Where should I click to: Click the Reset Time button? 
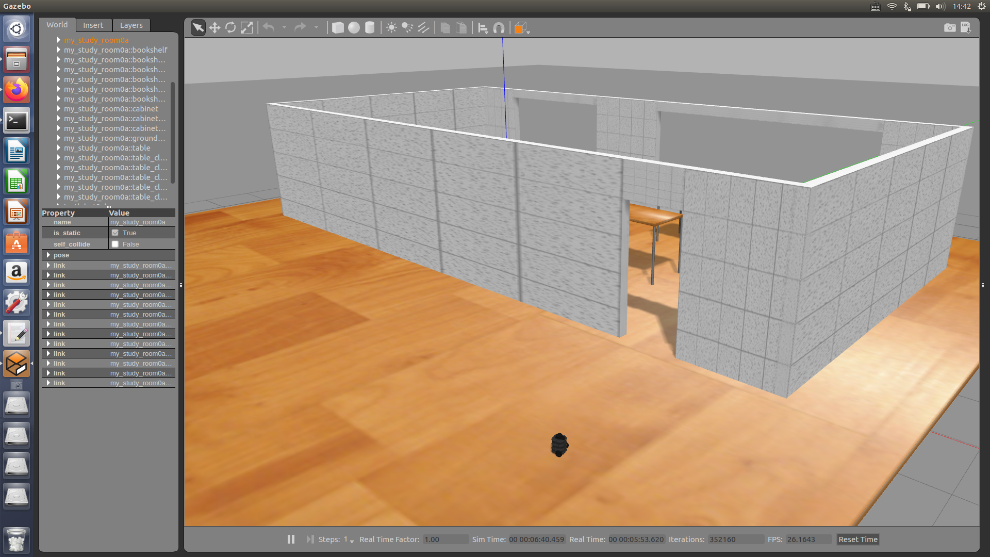click(x=857, y=539)
